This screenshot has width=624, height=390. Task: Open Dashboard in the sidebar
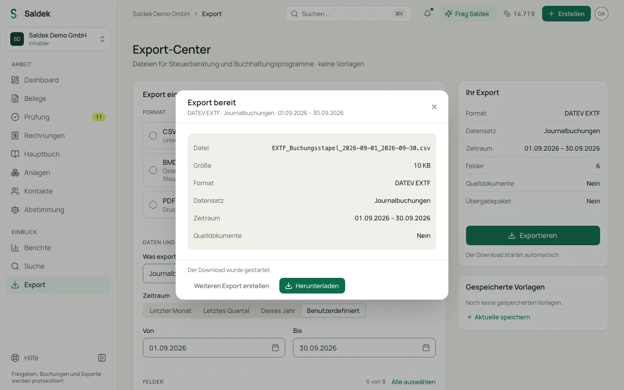(x=58, y=80)
